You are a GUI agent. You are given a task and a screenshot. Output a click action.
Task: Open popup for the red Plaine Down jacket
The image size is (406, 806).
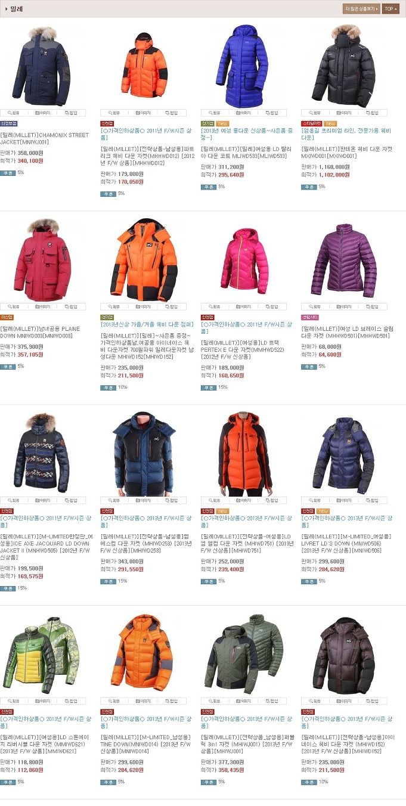(x=71, y=306)
